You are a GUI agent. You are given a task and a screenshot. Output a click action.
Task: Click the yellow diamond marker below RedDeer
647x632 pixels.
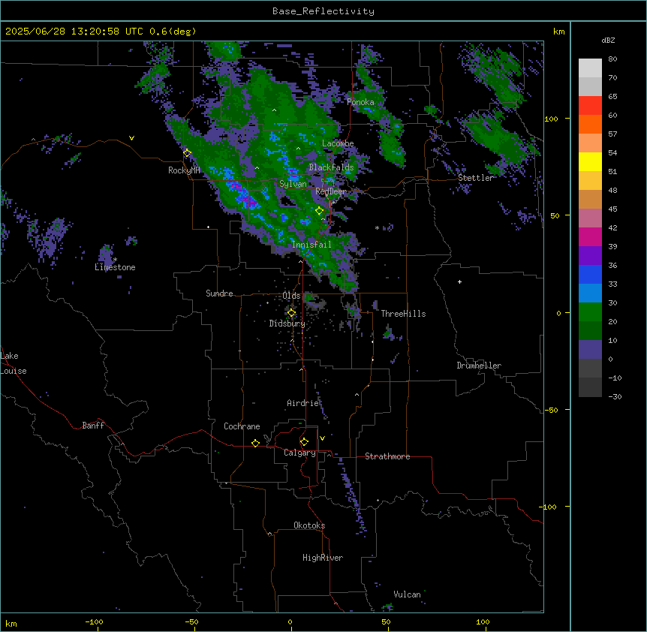(320, 211)
